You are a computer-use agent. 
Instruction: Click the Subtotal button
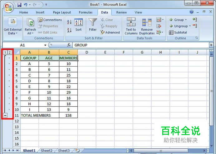[x=178, y=32]
